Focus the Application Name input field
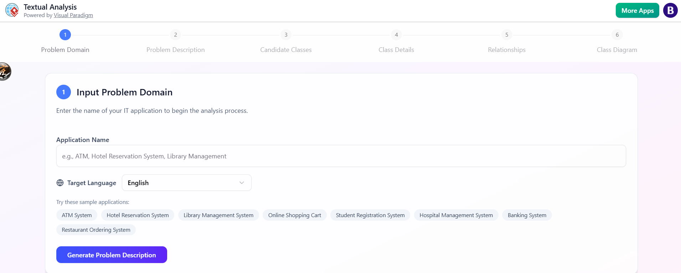 341,156
